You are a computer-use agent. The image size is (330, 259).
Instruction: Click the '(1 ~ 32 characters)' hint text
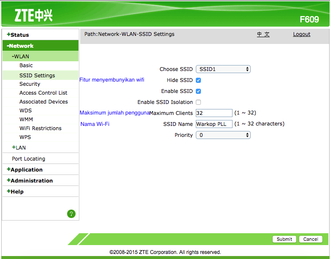259,124
